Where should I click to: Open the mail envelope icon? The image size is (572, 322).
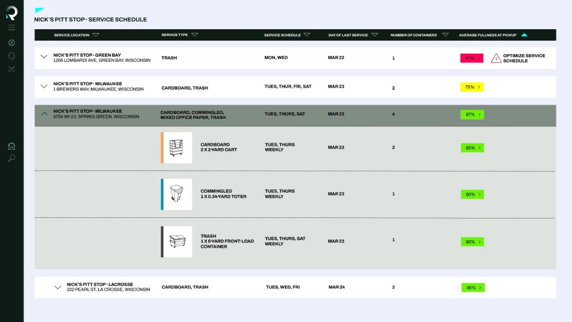pyautogui.click(x=11, y=146)
